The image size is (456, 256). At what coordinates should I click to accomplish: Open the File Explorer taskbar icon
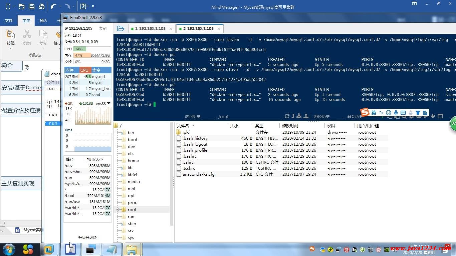pyautogui.click(x=132, y=249)
